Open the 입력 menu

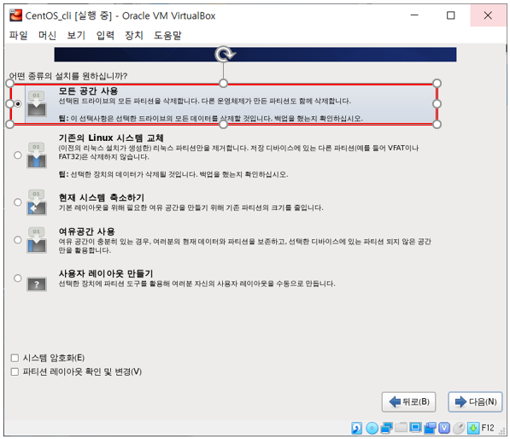pyautogui.click(x=105, y=35)
